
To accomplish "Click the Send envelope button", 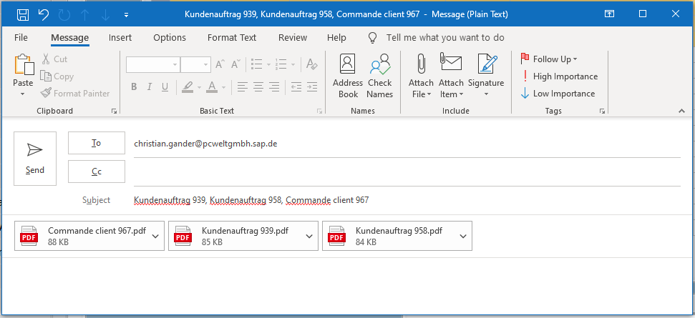I will [35, 159].
